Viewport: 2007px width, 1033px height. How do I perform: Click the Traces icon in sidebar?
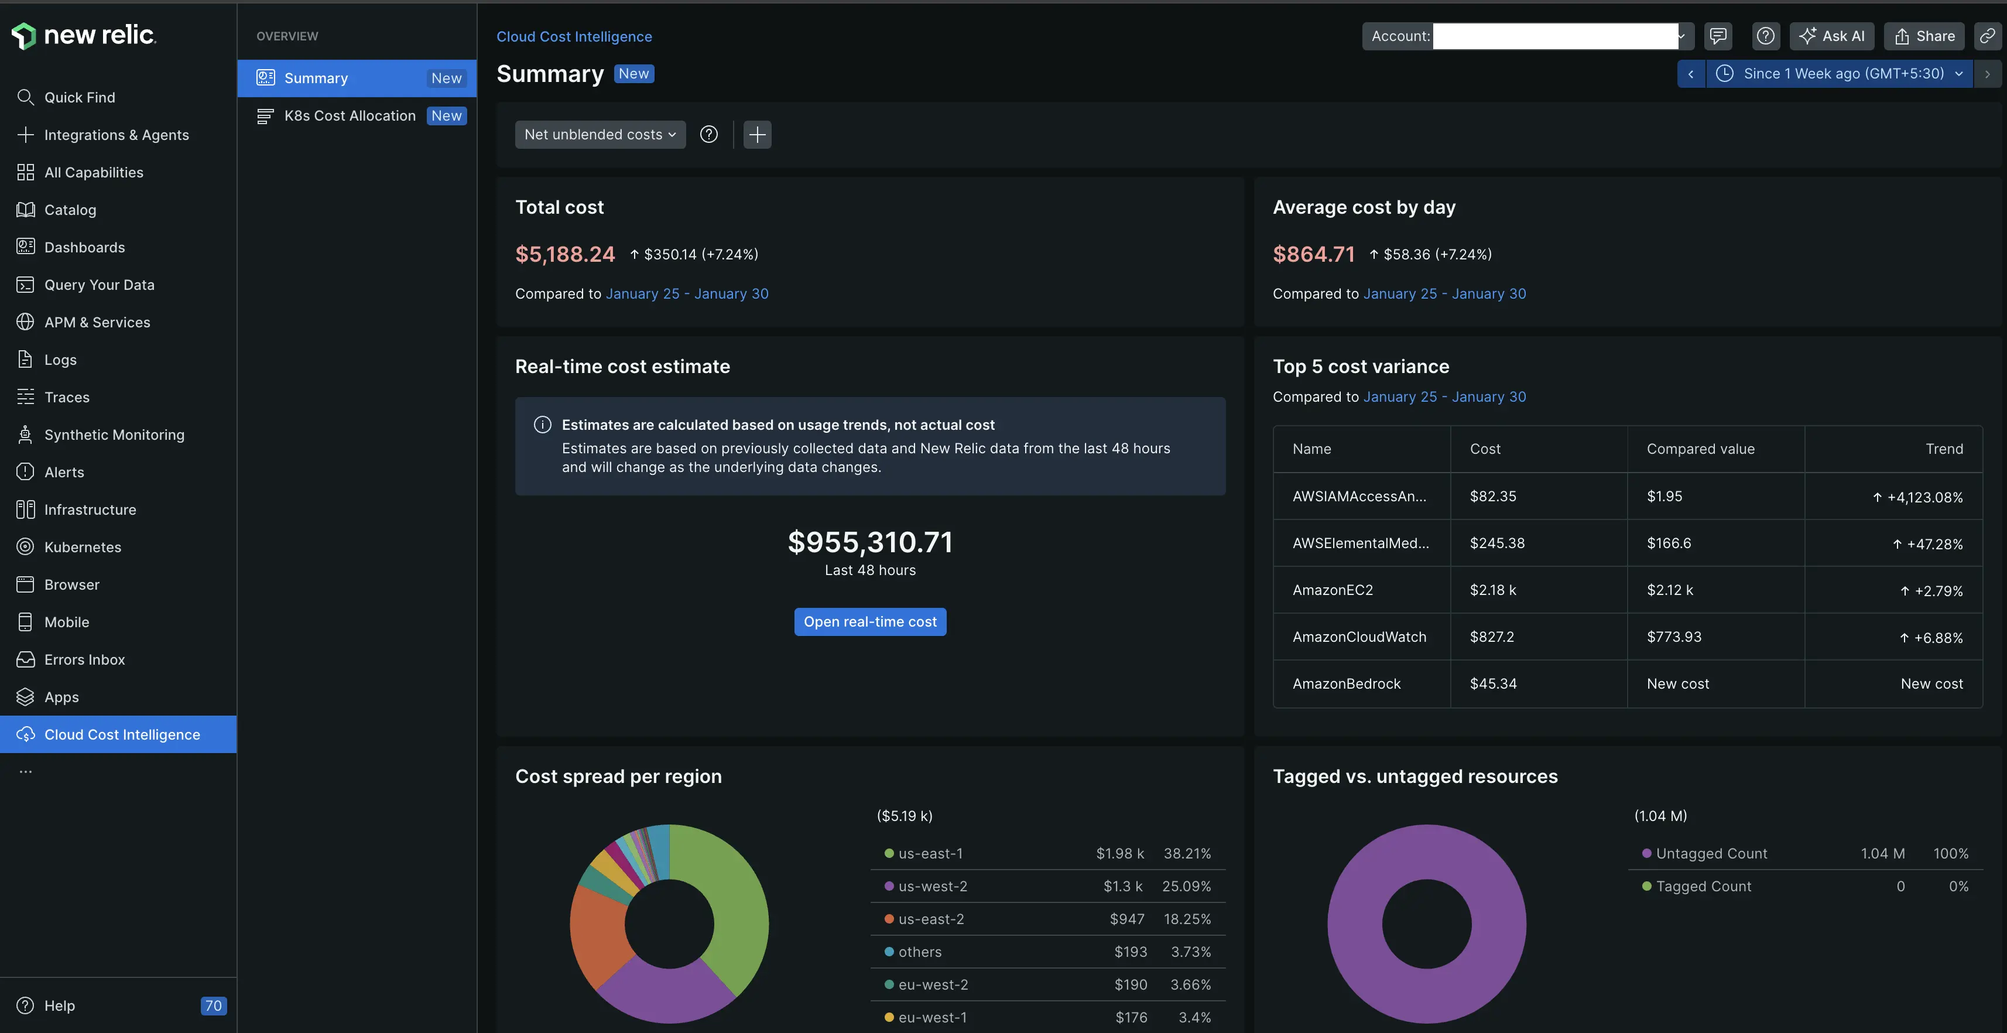tap(26, 396)
